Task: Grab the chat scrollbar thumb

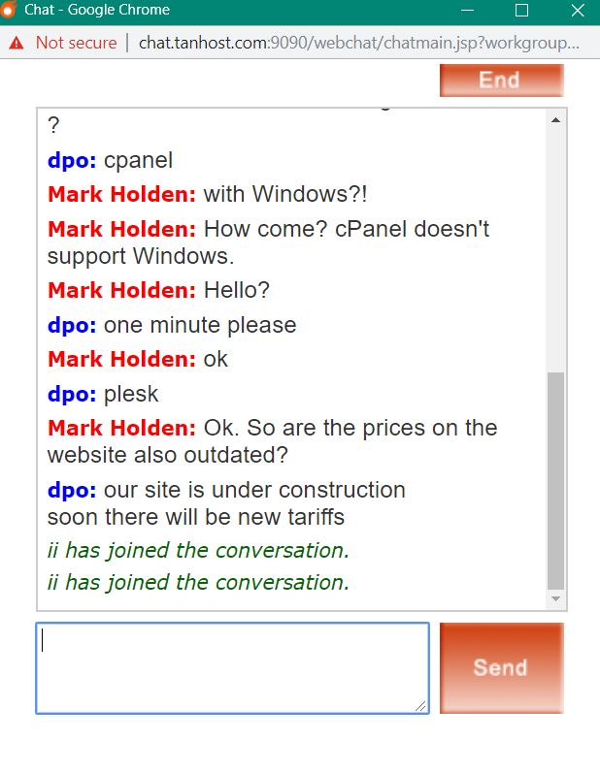Action: coord(555,481)
